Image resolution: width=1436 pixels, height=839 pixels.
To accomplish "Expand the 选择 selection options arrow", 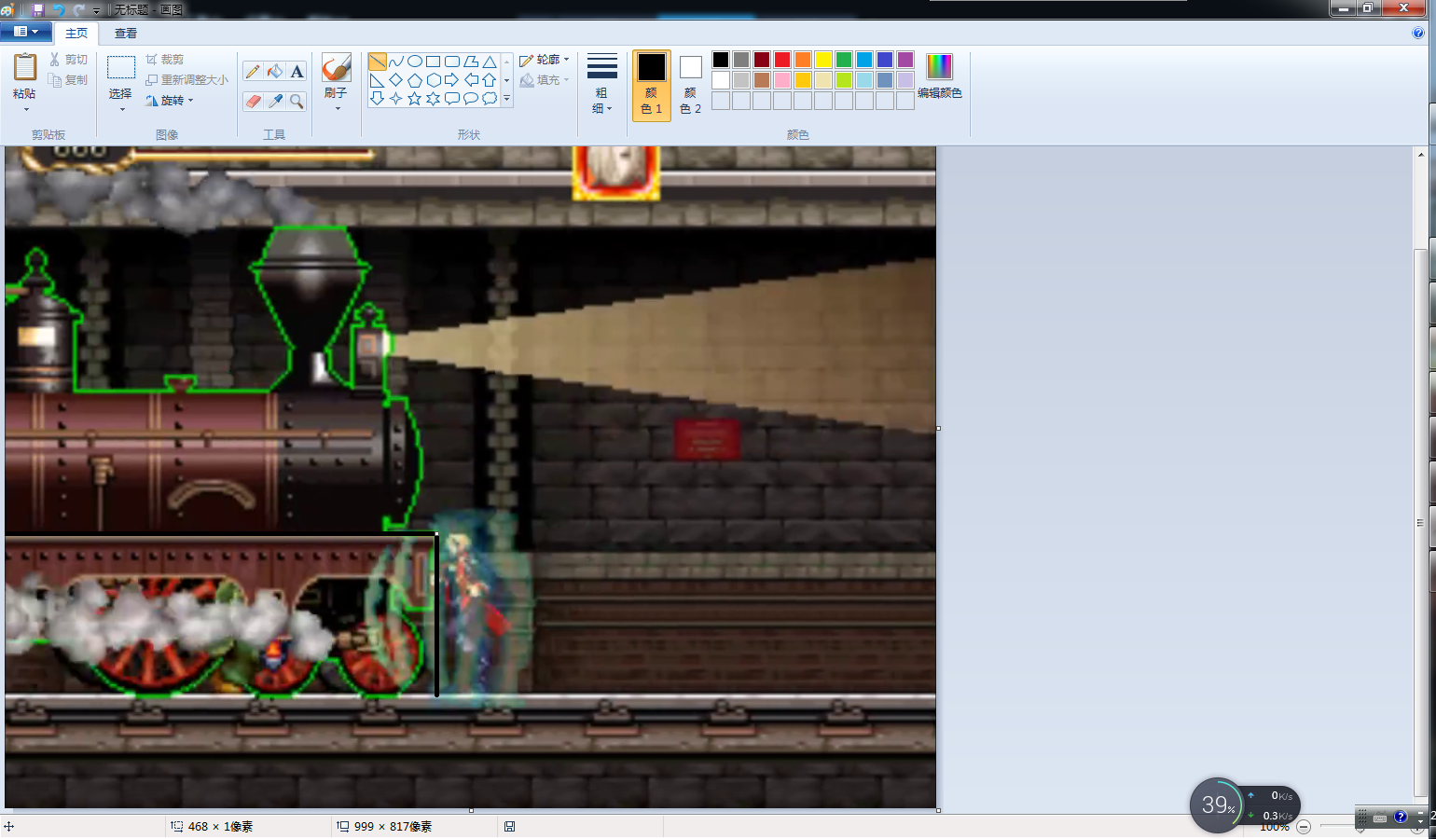I will coord(121,110).
